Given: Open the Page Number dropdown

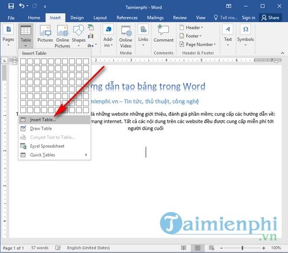Looking at the screenshot, I should click(x=198, y=44).
